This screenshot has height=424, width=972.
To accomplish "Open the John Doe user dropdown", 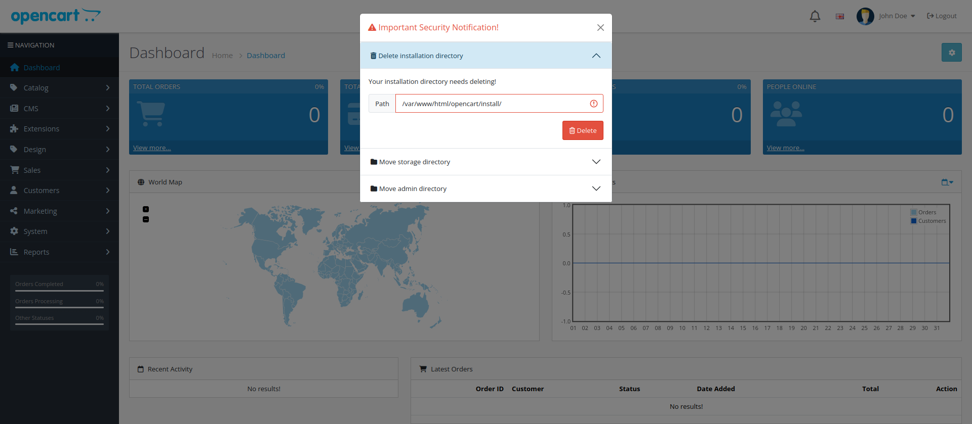I will [897, 16].
